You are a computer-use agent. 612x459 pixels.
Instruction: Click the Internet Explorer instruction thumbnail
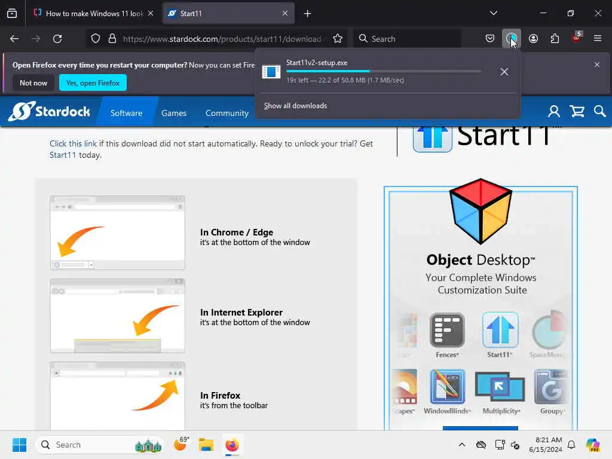pyautogui.click(x=118, y=316)
